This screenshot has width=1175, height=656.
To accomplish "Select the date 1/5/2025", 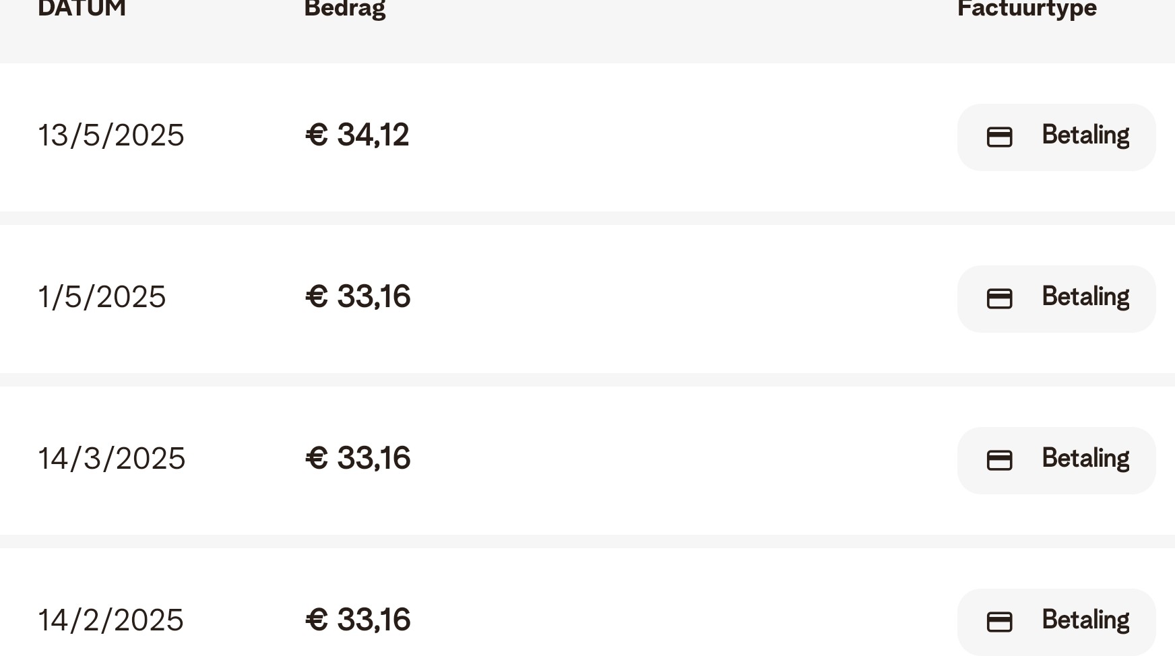I will pyautogui.click(x=102, y=297).
